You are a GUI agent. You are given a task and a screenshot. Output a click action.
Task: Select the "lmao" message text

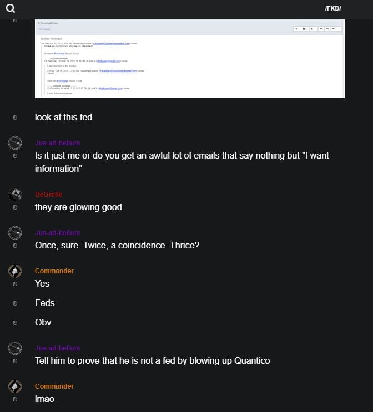coord(44,399)
